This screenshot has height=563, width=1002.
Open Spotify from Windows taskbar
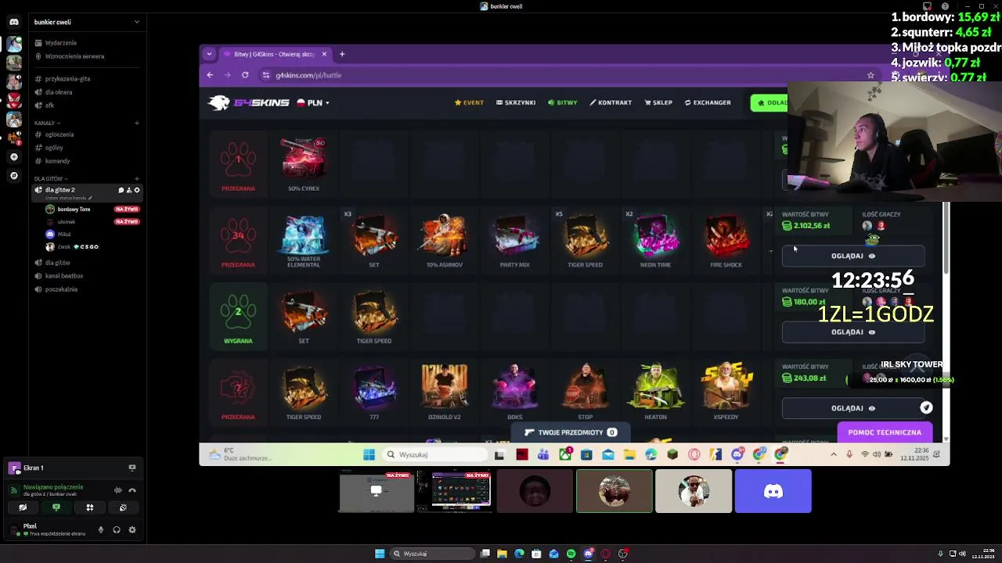coord(571,554)
